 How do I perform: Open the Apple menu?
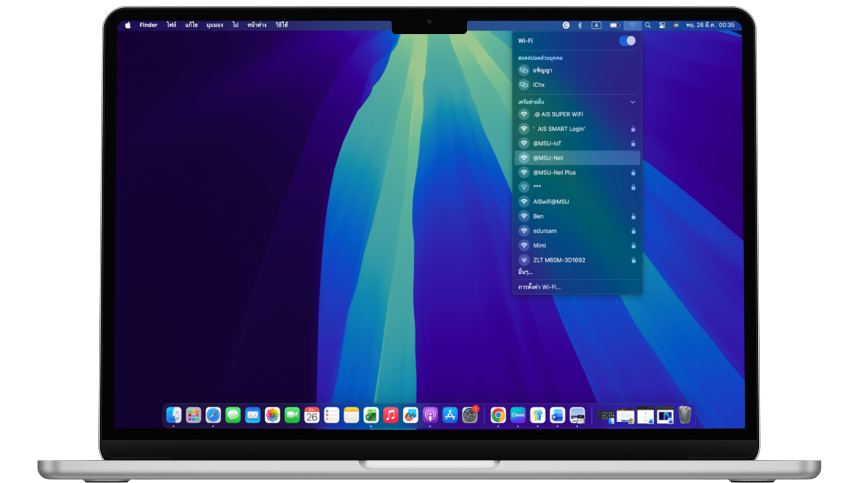(x=128, y=25)
